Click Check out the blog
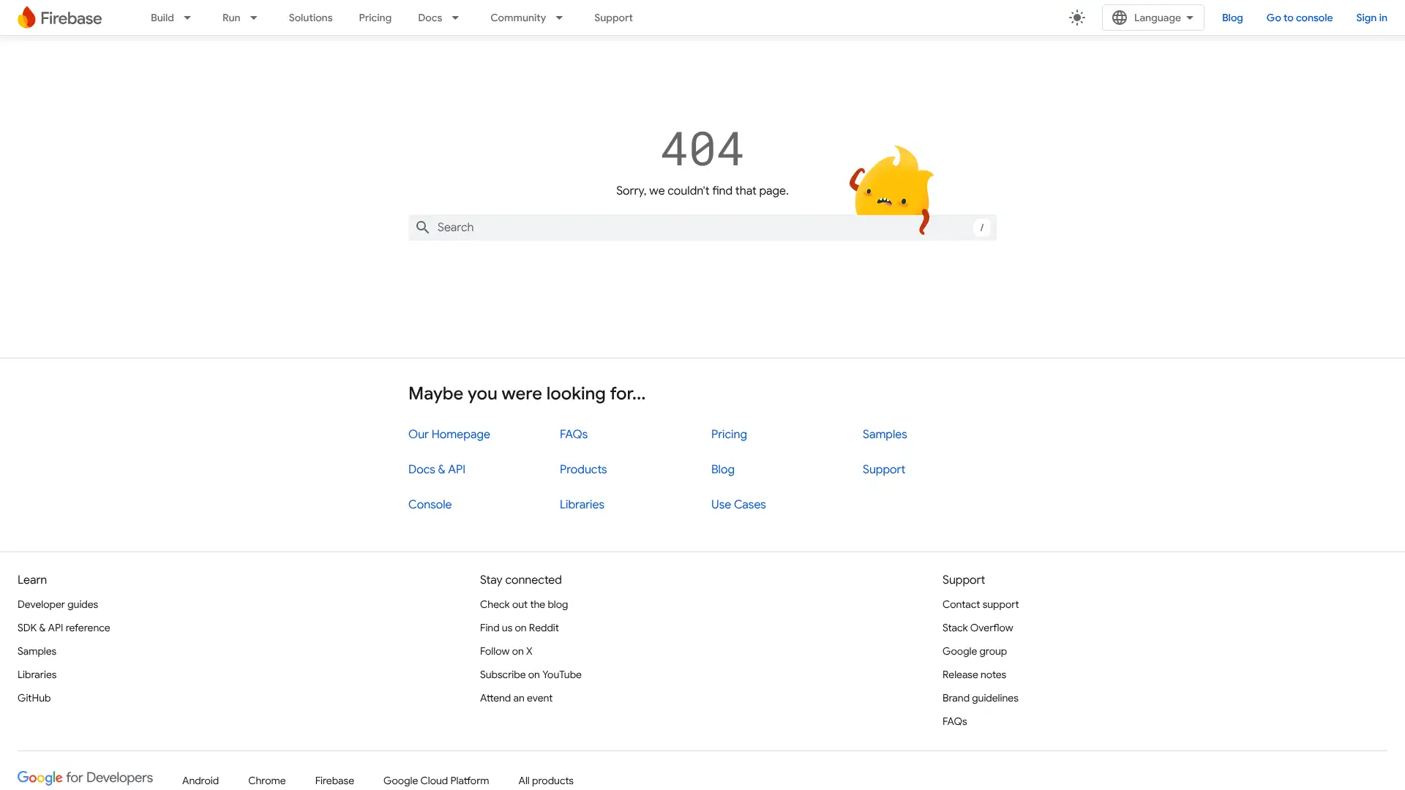The height and width of the screenshot is (790, 1405). pyautogui.click(x=523, y=605)
